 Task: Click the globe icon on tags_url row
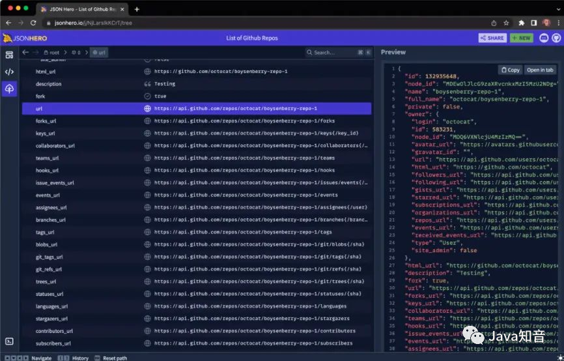147,232
